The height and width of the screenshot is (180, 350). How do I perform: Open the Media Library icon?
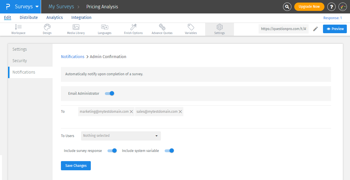coord(76,29)
